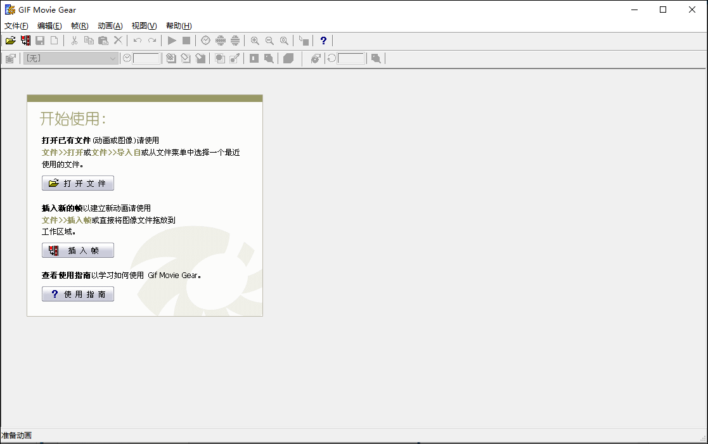Click the zoom in magnifier icon
The width and height of the screenshot is (708, 444).
pyautogui.click(x=255, y=41)
